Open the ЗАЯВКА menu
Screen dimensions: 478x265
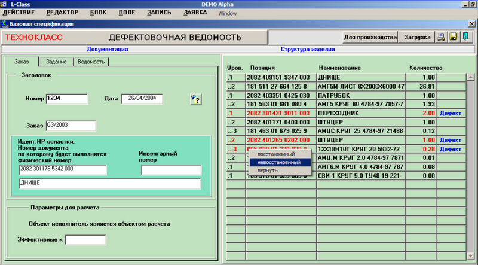pyautogui.click(x=195, y=13)
